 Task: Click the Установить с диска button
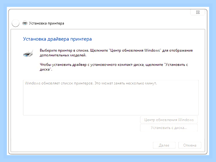pos(169,128)
